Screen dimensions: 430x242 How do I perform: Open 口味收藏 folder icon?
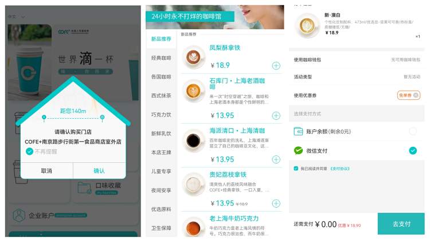coord(84,188)
